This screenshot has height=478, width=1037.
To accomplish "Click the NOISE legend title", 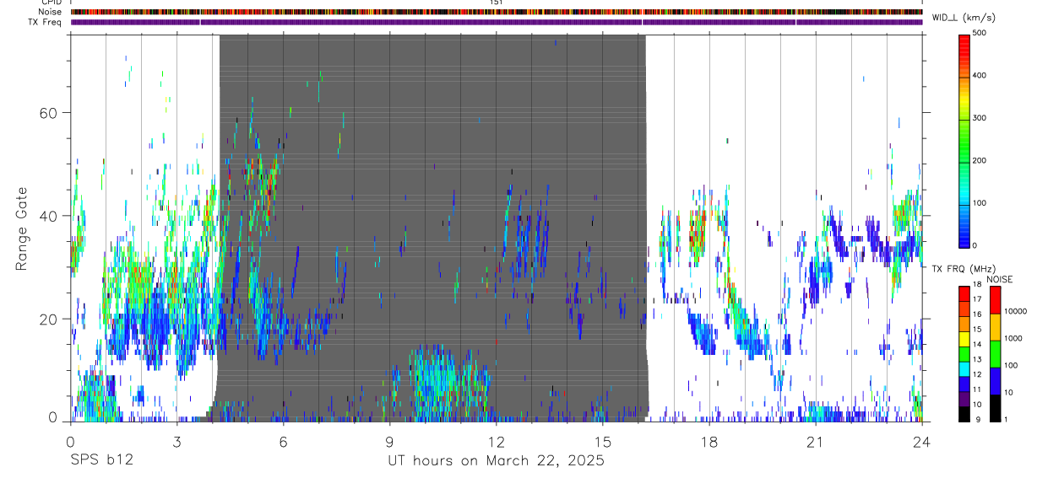I will (x=1000, y=279).
